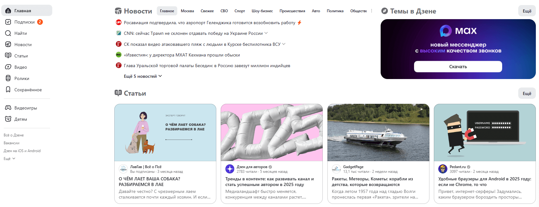Click the Статьи section header icon

point(118,93)
